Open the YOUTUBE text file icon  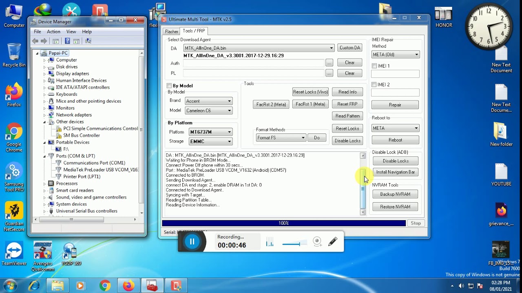(x=501, y=174)
